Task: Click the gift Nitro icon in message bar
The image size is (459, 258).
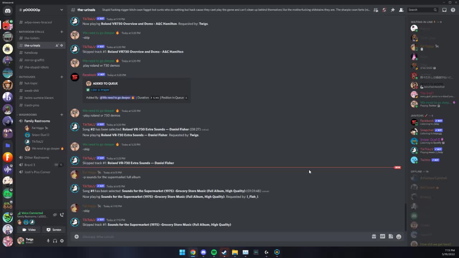Action: [x=374, y=236]
